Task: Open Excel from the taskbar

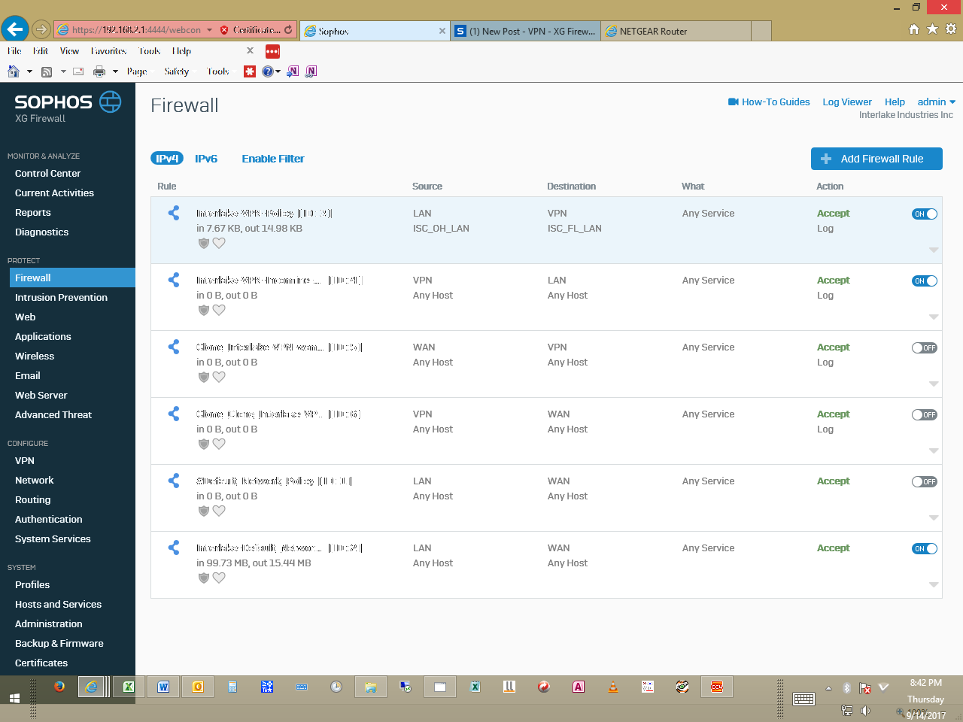Action: pos(129,687)
